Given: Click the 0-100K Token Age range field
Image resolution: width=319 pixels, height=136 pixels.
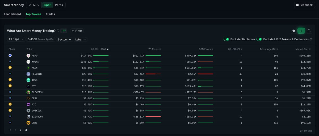Looking at the screenshot, I should click(41, 39).
